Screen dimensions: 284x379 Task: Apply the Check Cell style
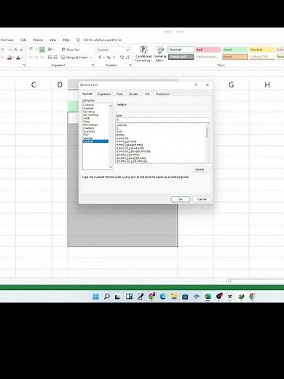(181, 57)
